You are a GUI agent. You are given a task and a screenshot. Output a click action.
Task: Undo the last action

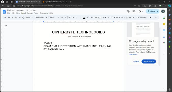(x=9, y=18)
